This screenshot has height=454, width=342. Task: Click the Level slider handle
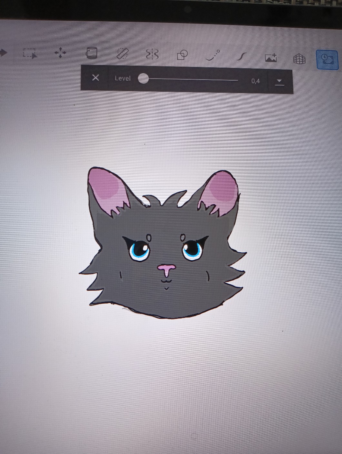coord(143,78)
